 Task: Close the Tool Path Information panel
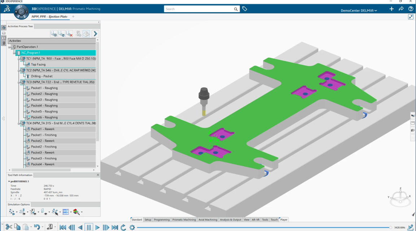coord(97,175)
